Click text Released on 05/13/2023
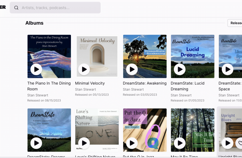This screenshot has width=242, height=158. tap(92, 95)
